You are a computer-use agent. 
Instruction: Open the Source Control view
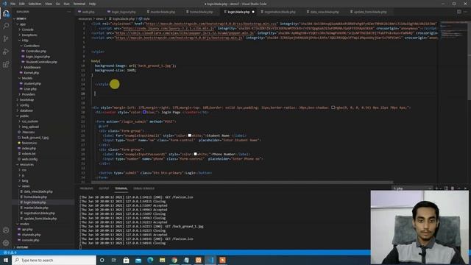click(x=6, y=39)
